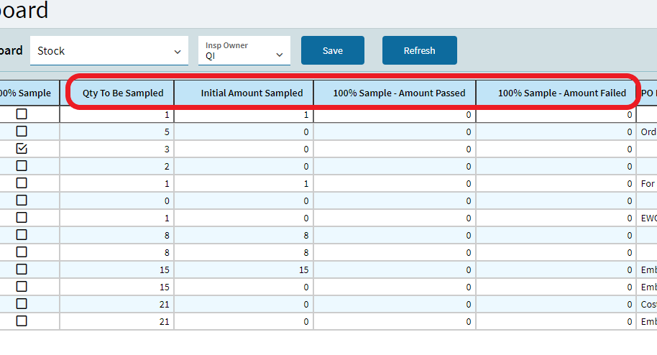
Task: Tick the checkbox in the 'For' PO row
Action: point(22,183)
